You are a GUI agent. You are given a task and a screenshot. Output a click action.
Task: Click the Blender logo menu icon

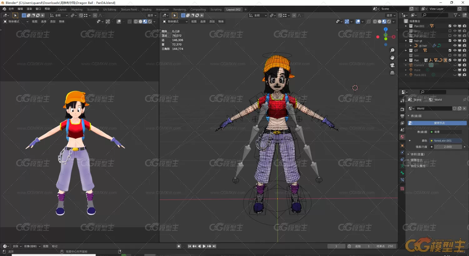[x=4, y=9]
